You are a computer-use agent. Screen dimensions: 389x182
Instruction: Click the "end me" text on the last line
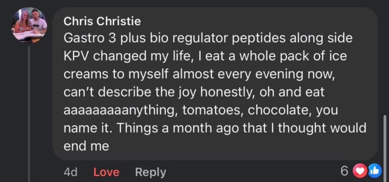(x=86, y=146)
